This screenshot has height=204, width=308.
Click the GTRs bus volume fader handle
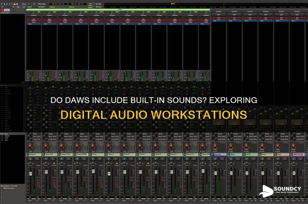point(247,173)
